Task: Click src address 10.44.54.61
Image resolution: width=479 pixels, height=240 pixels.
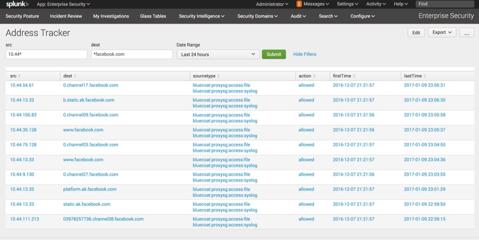Action: coord(22,86)
